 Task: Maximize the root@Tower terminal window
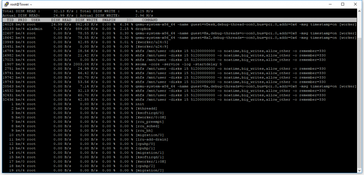(343, 4)
